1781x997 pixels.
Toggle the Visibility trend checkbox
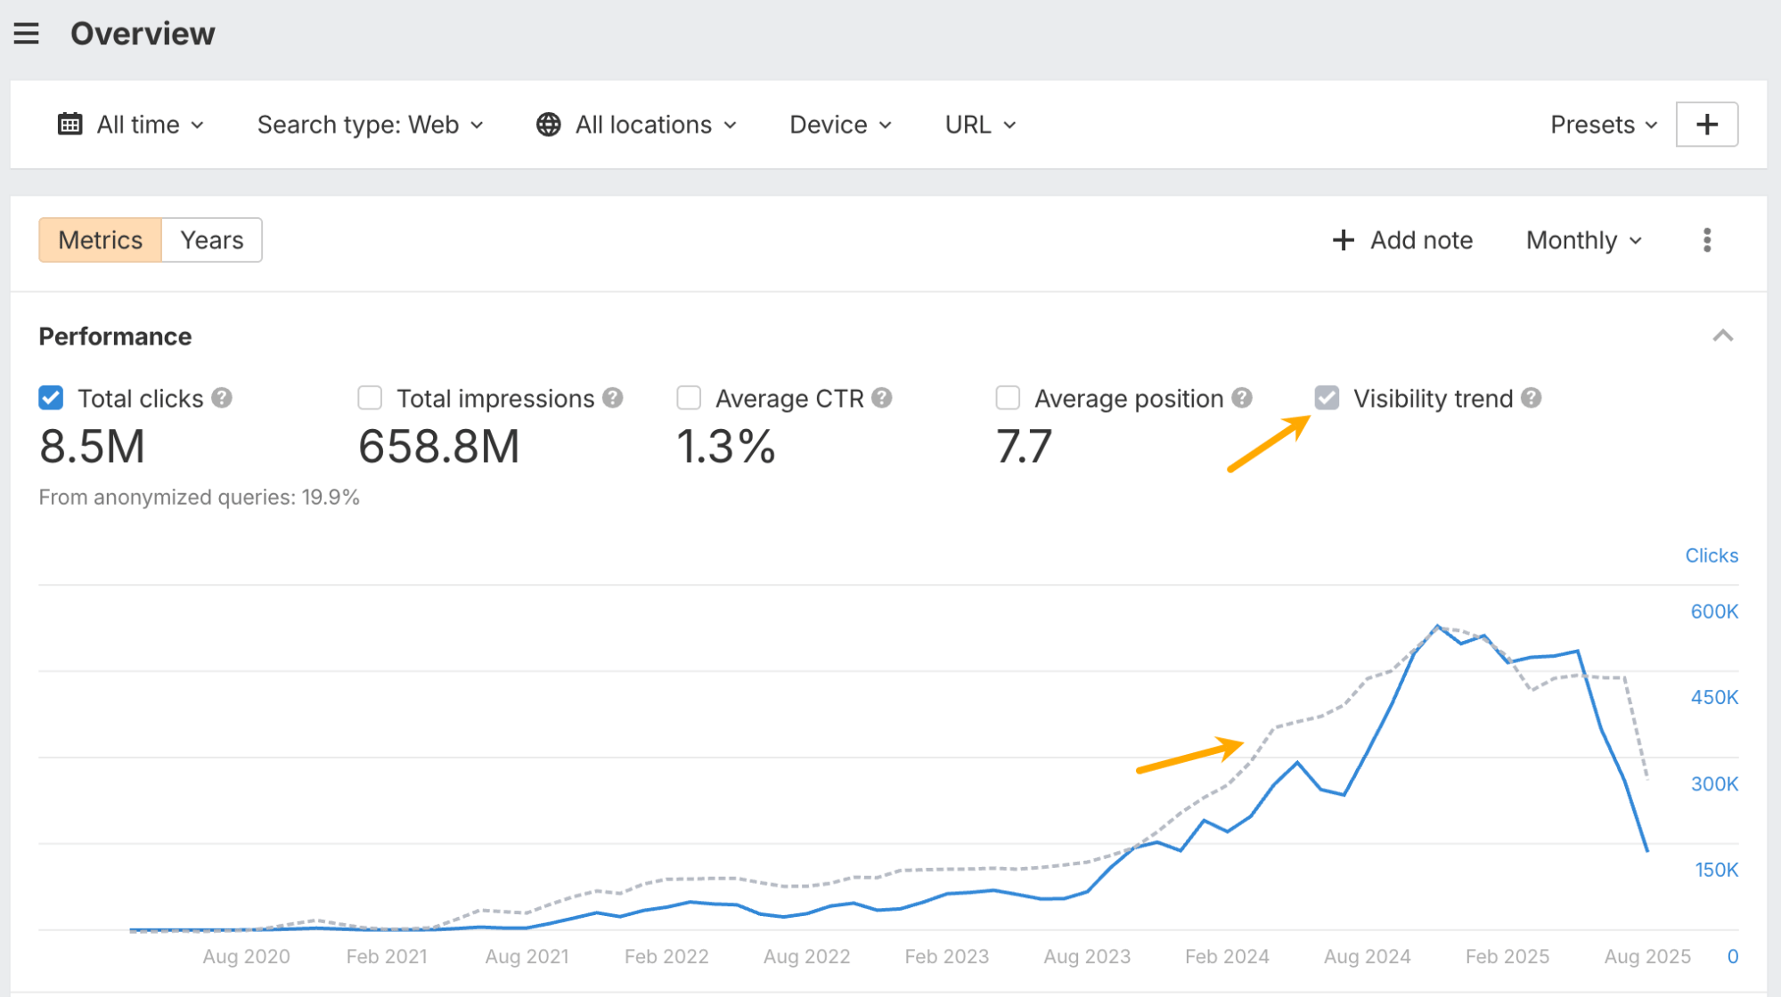tap(1327, 398)
